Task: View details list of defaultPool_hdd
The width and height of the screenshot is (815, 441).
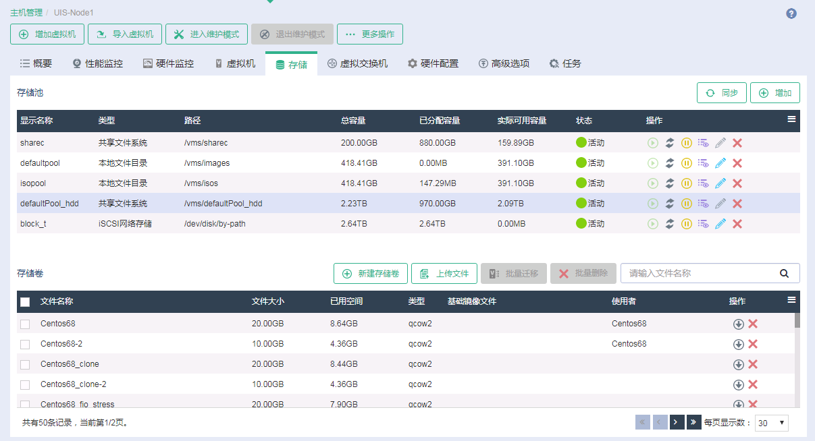Action: [704, 204]
